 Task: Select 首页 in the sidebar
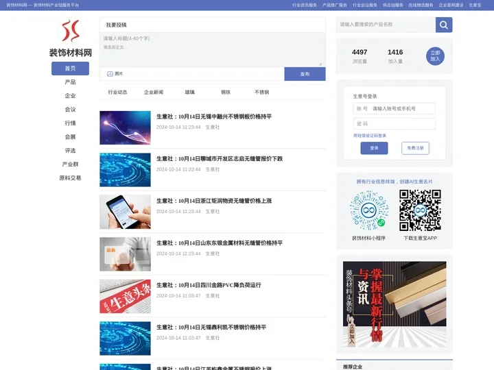pyautogui.click(x=70, y=69)
